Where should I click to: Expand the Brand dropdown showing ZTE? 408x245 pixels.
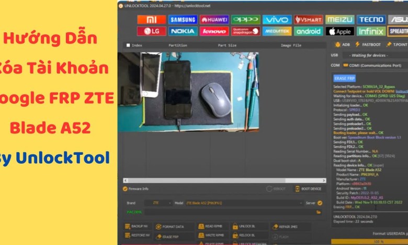[x=158, y=203]
